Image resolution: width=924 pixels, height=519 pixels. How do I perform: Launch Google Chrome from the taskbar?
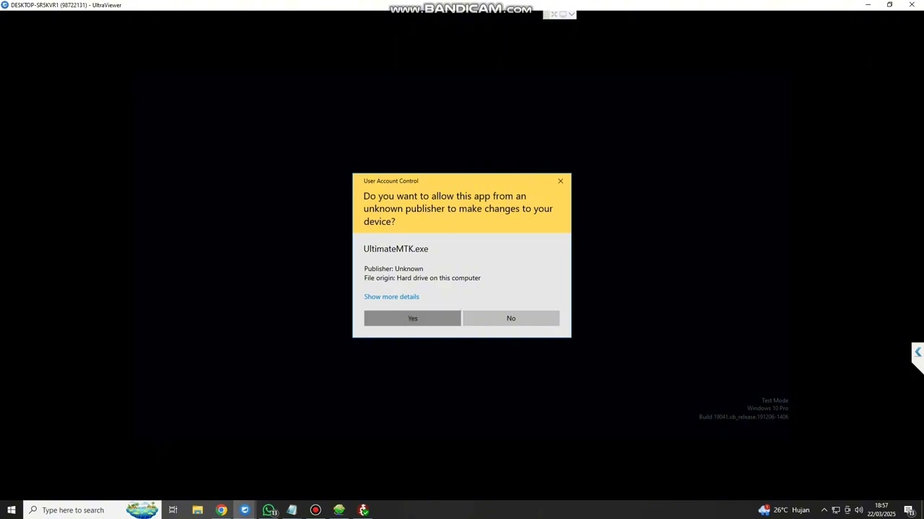[221, 510]
